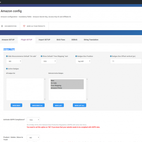Click info icon beside Show Default Free Shipping text

click(41, 56)
